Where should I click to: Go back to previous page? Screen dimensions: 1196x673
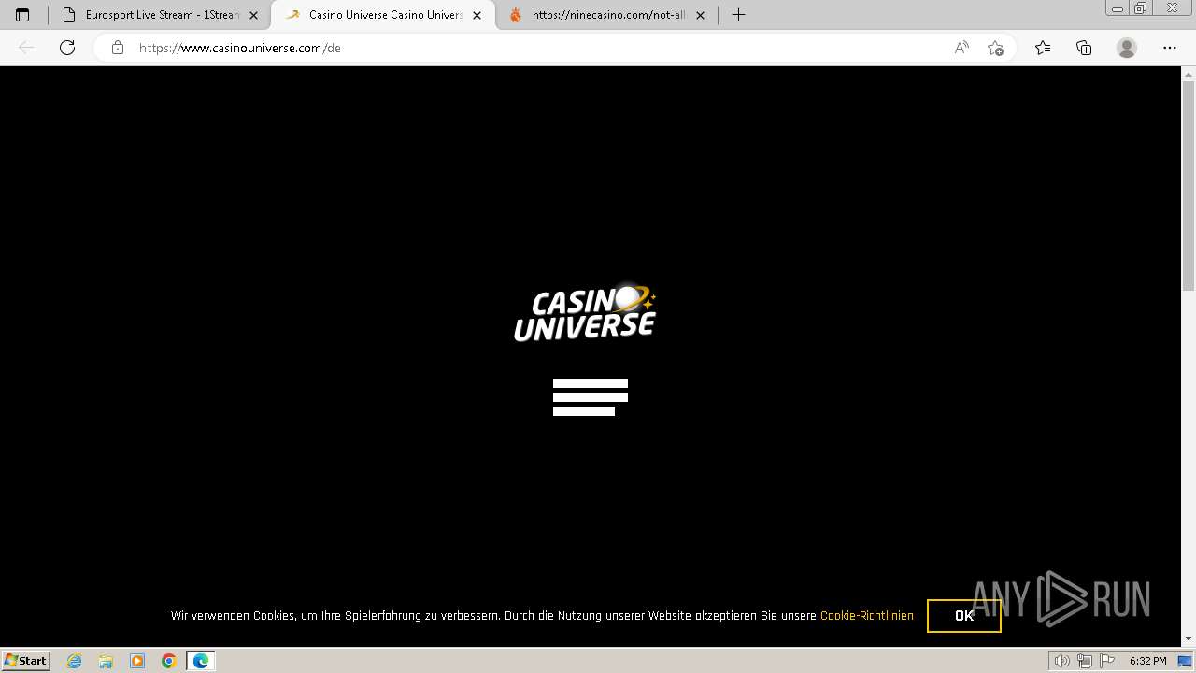(26, 48)
